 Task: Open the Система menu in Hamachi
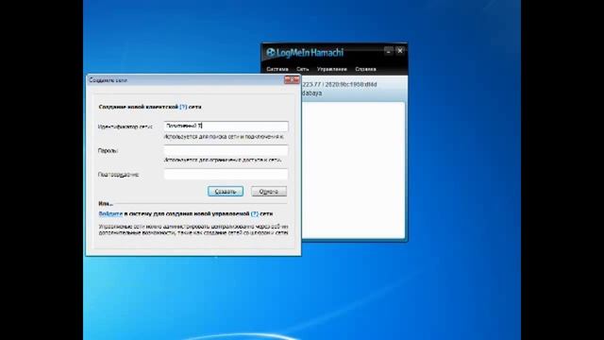(x=277, y=69)
